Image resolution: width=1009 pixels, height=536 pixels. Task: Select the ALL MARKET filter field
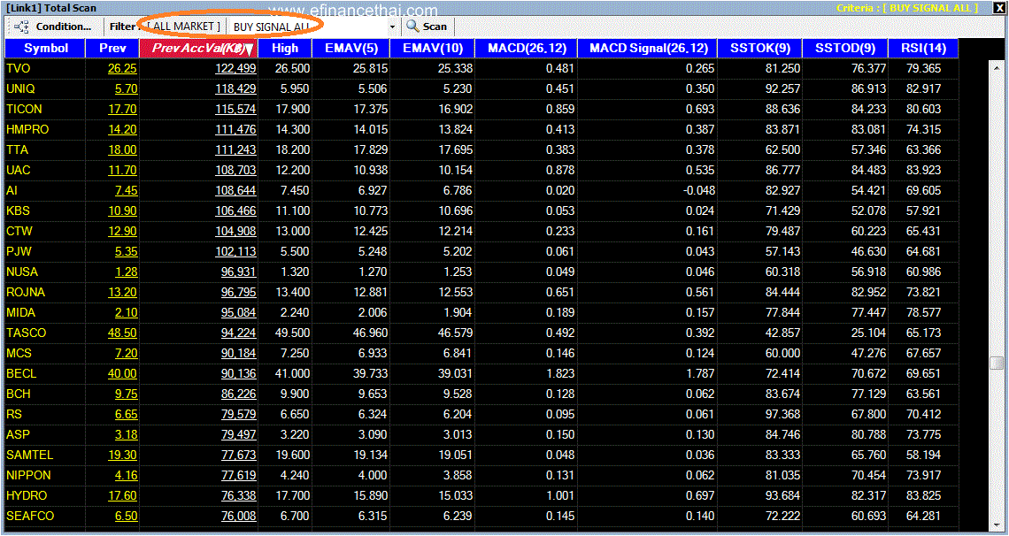pos(181,27)
